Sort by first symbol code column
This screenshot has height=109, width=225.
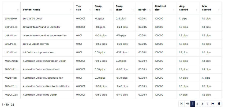(x=18, y=10)
